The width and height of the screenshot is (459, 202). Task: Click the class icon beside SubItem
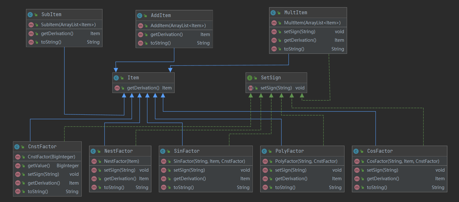30,15
